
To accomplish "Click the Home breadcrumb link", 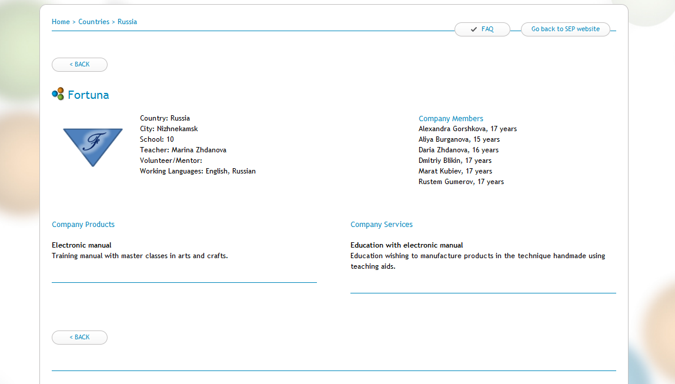I will point(61,22).
